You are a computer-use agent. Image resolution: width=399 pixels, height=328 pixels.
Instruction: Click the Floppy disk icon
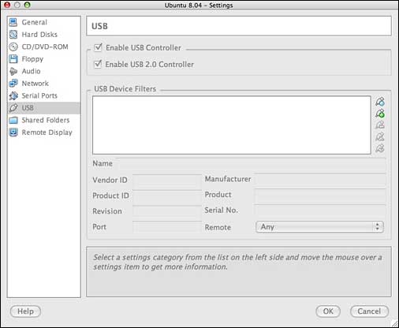[13, 59]
